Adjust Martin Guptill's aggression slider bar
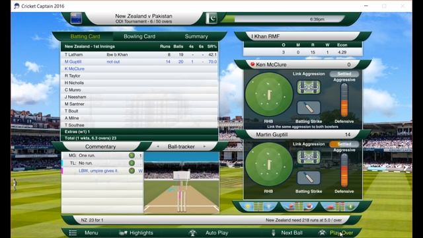This screenshot has width=423, height=238. coord(344,171)
